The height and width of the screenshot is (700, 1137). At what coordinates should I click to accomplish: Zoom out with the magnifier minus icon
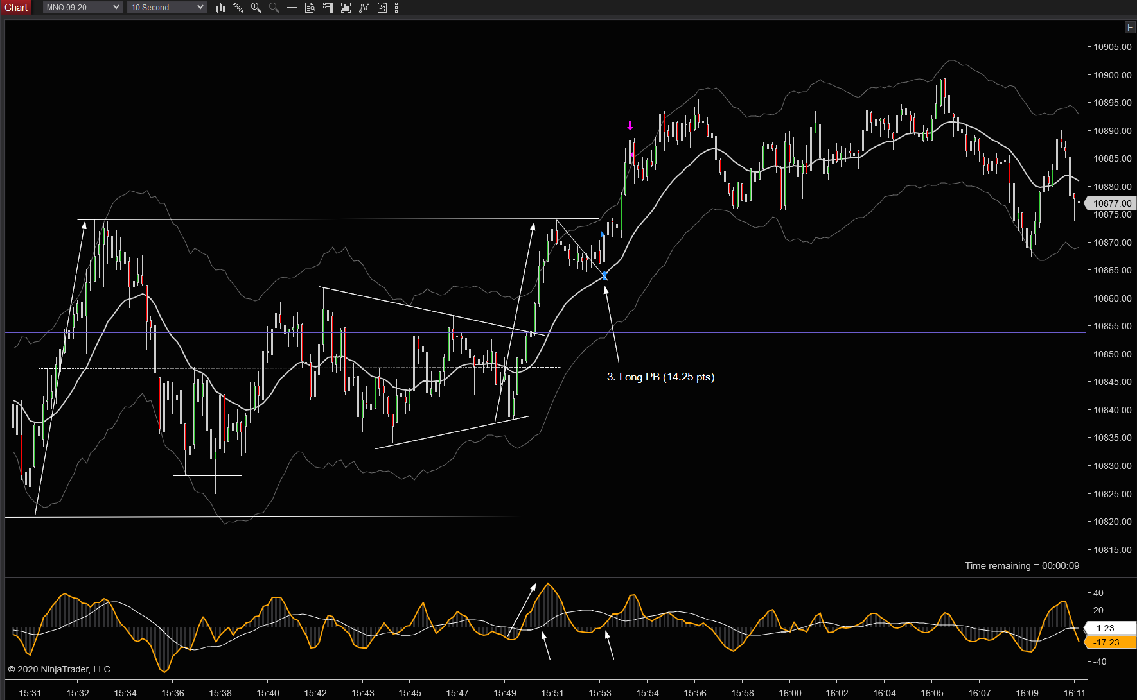coord(274,8)
